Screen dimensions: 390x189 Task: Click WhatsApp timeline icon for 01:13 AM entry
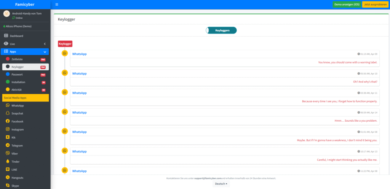65,53
